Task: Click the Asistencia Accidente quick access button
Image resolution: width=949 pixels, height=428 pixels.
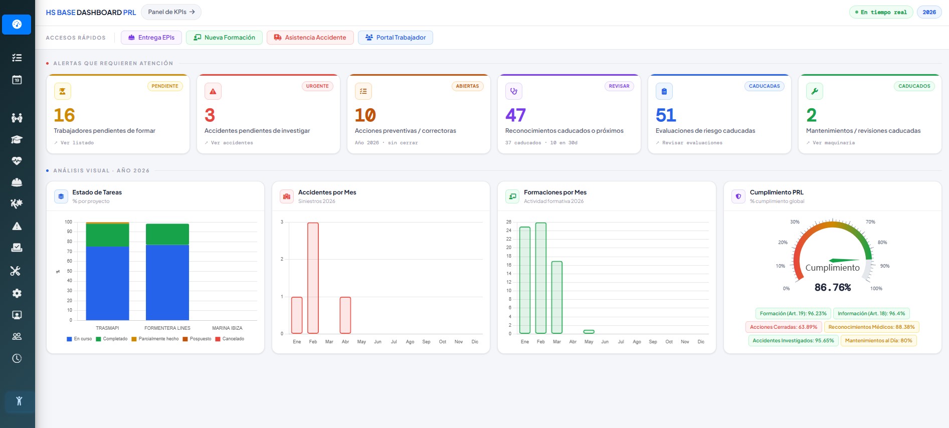Action: [x=310, y=38]
